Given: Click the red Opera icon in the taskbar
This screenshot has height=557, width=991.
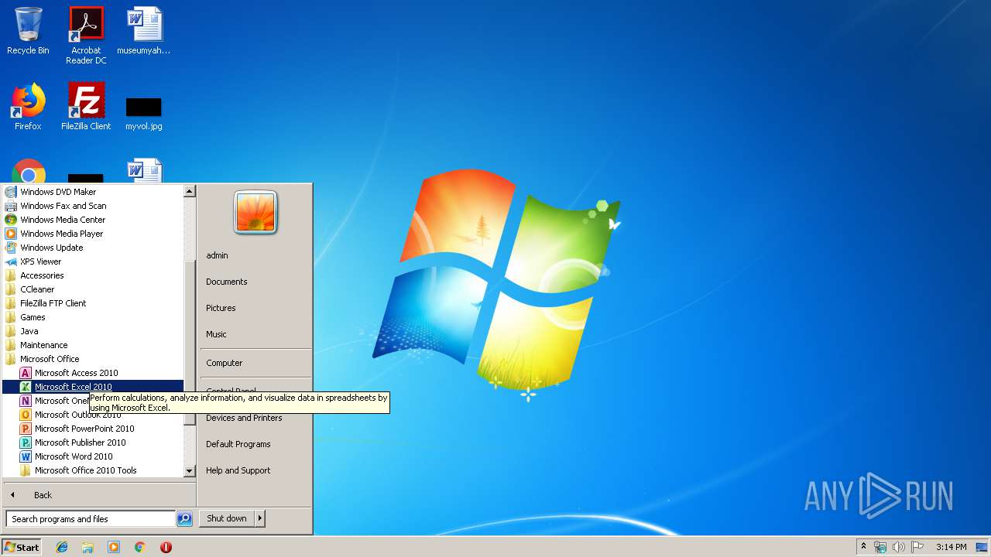Looking at the screenshot, I should point(166,547).
